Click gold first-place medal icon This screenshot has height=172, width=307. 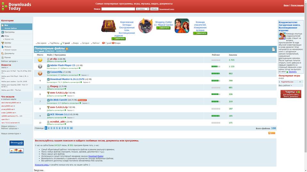[x=40, y=60]
